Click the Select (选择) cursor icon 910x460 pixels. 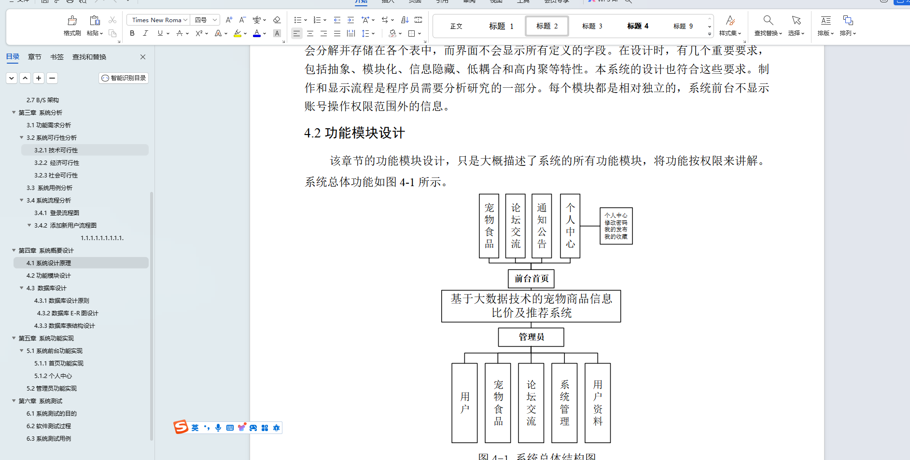pyautogui.click(x=797, y=20)
